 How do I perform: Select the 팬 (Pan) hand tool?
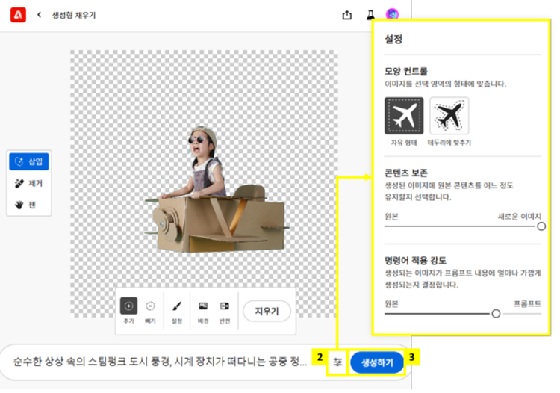point(29,205)
